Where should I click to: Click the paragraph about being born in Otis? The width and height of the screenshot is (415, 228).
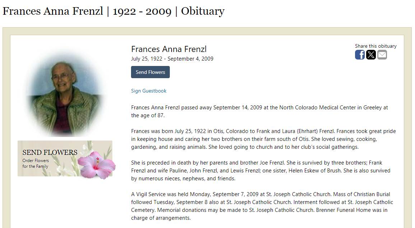(x=264, y=139)
